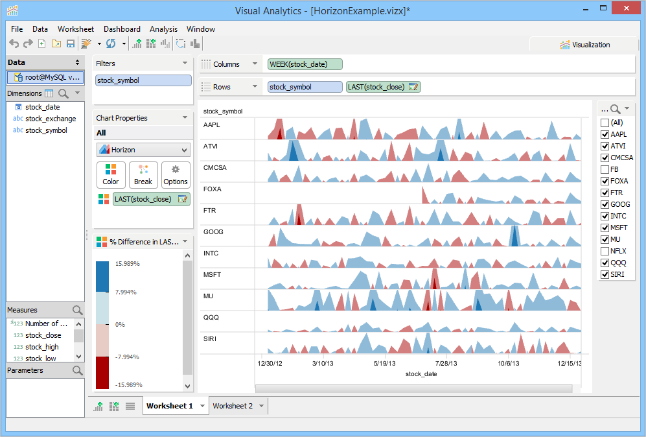The height and width of the screenshot is (437, 646).
Task: Click the Dimensions table view icon
Action: point(49,93)
